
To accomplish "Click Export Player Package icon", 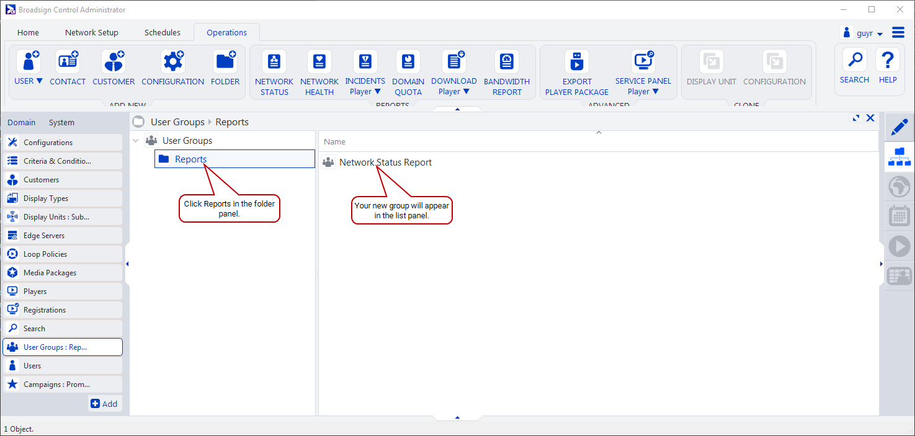I will tap(577, 62).
